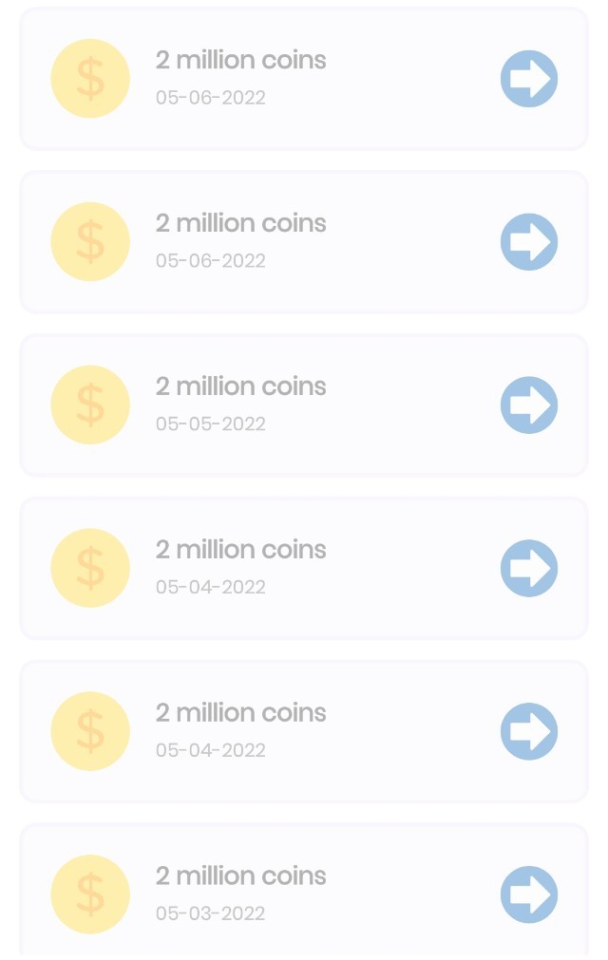Screen dimensions: 608x960
Task: Click the date label on the first entry
Action: [211, 98]
